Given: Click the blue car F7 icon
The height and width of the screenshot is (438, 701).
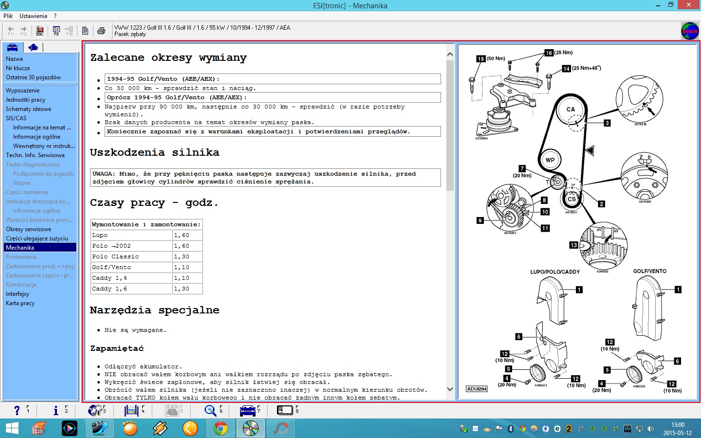Looking at the screenshot, I should tap(248, 410).
